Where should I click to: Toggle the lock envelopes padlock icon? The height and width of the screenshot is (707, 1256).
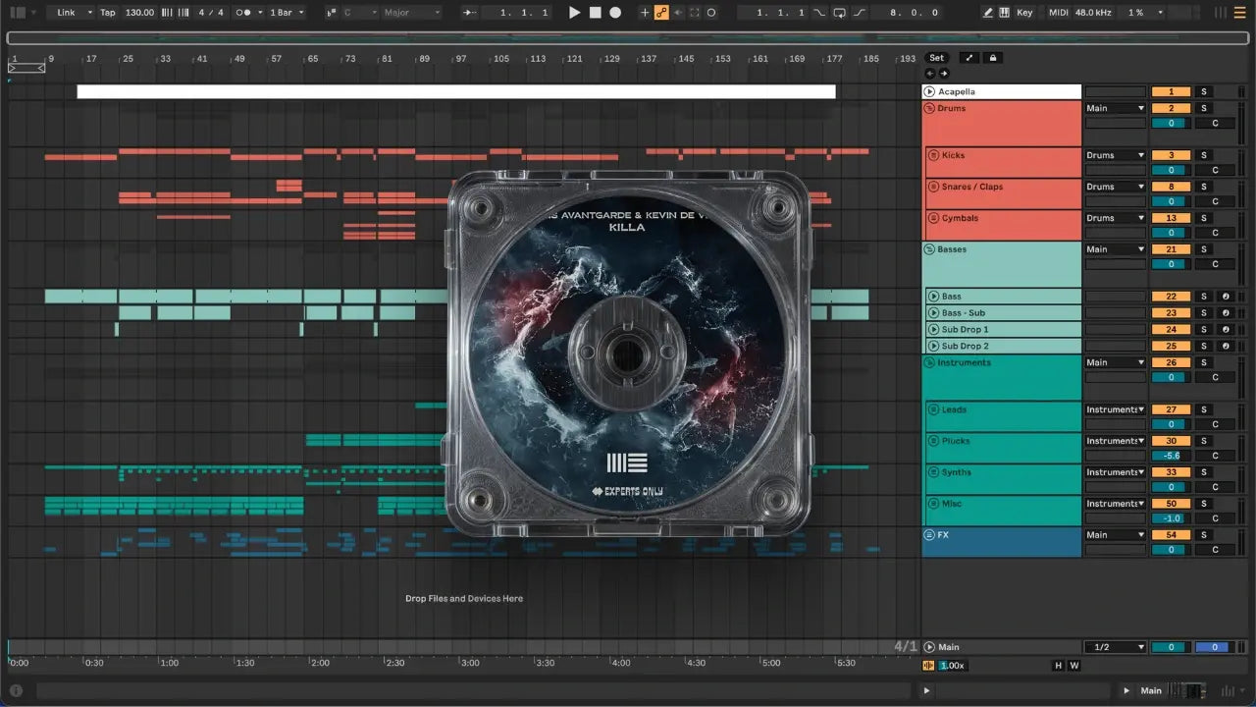[x=992, y=58]
